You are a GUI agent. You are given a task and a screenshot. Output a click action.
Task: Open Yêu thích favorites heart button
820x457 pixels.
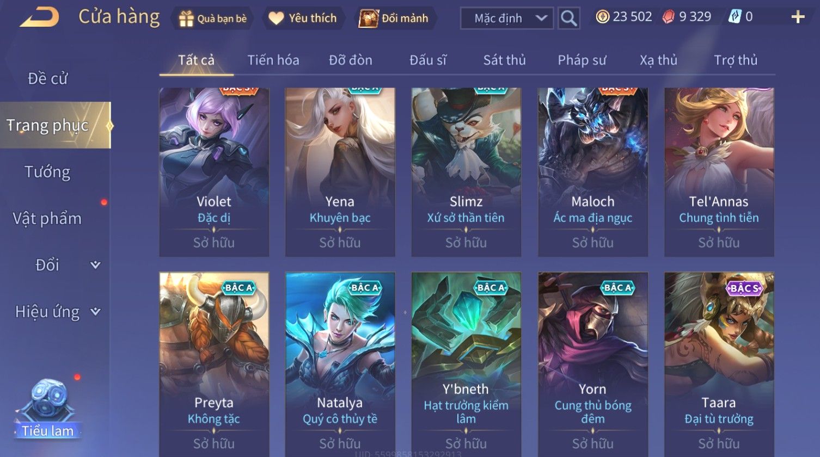coord(303,18)
